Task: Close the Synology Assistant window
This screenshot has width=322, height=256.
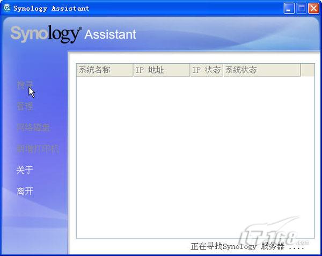Action: (313, 9)
